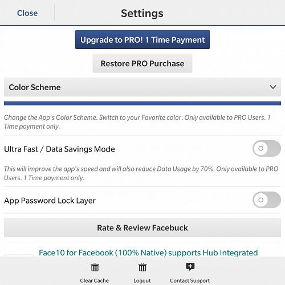Open the Face10 for Facebook link
Image resolution: width=285 pixels, height=285 pixels.
click(148, 253)
